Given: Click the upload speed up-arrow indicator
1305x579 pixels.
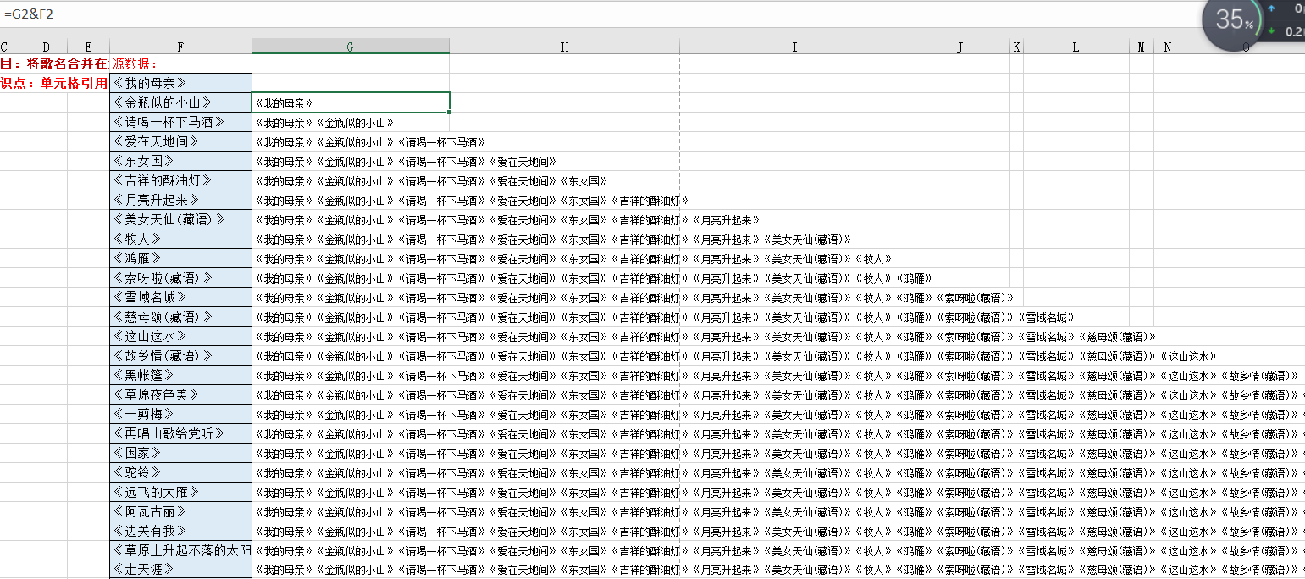Looking at the screenshot, I should 1271,8.
